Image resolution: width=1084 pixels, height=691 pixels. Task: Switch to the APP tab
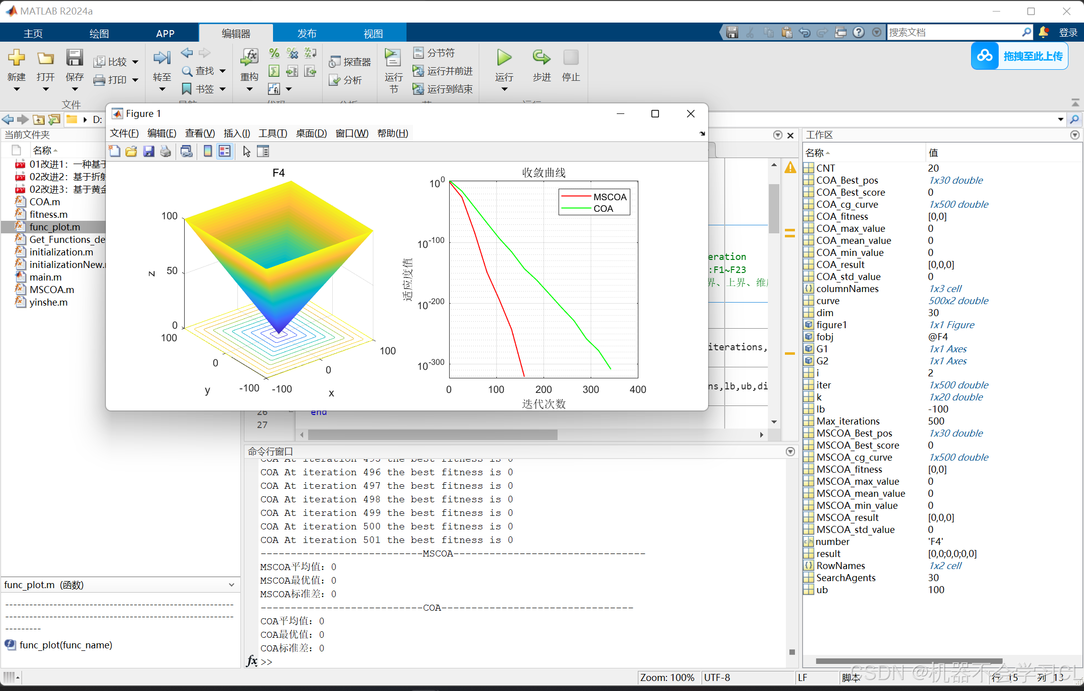click(165, 33)
